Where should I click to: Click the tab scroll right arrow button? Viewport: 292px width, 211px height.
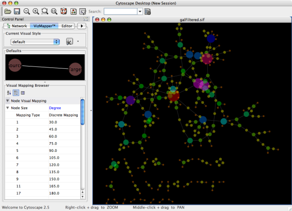[81, 26]
